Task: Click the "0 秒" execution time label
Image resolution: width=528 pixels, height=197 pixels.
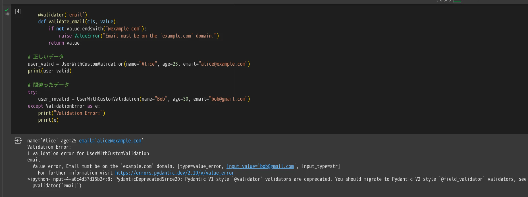Action: point(7,14)
